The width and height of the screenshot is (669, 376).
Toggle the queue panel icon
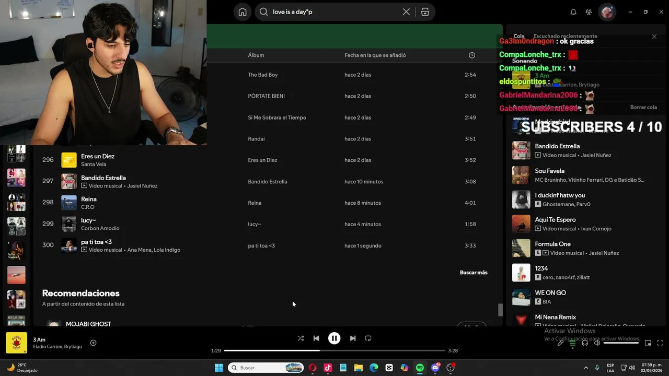[x=573, y=343]
